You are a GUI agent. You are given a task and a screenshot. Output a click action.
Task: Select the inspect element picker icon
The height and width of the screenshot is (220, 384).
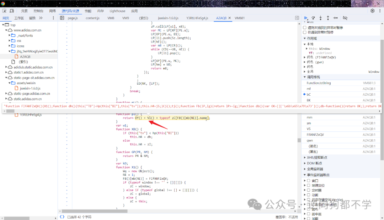point(4,11)
